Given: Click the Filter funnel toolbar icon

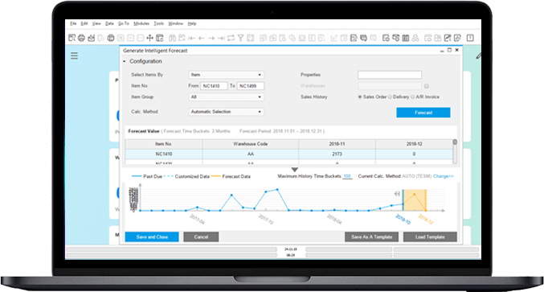Looking at the screenshot, I should click(x=240, y=38).
